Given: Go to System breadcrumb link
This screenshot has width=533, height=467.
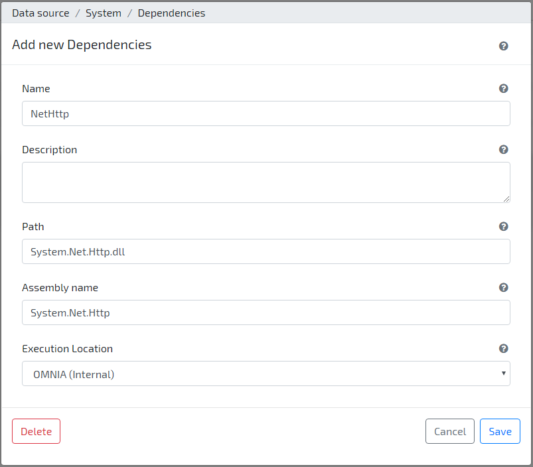Looking at the screenshot, I should tap(104, 13).
